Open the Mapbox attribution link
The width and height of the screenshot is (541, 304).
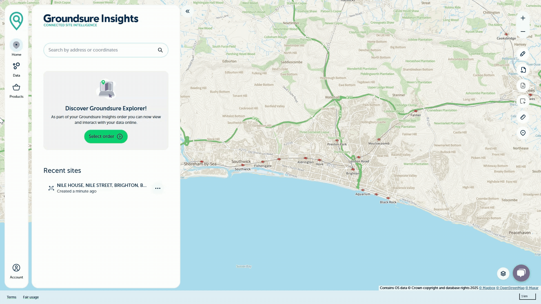(487, 288)
